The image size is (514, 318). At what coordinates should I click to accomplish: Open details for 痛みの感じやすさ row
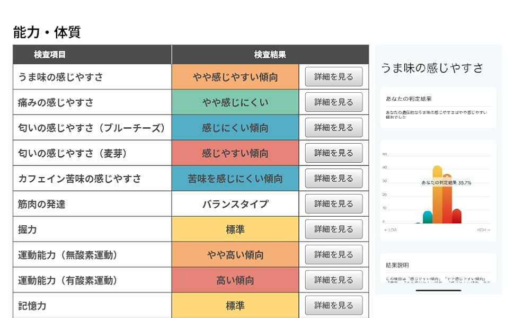click(x=334, y=102)
